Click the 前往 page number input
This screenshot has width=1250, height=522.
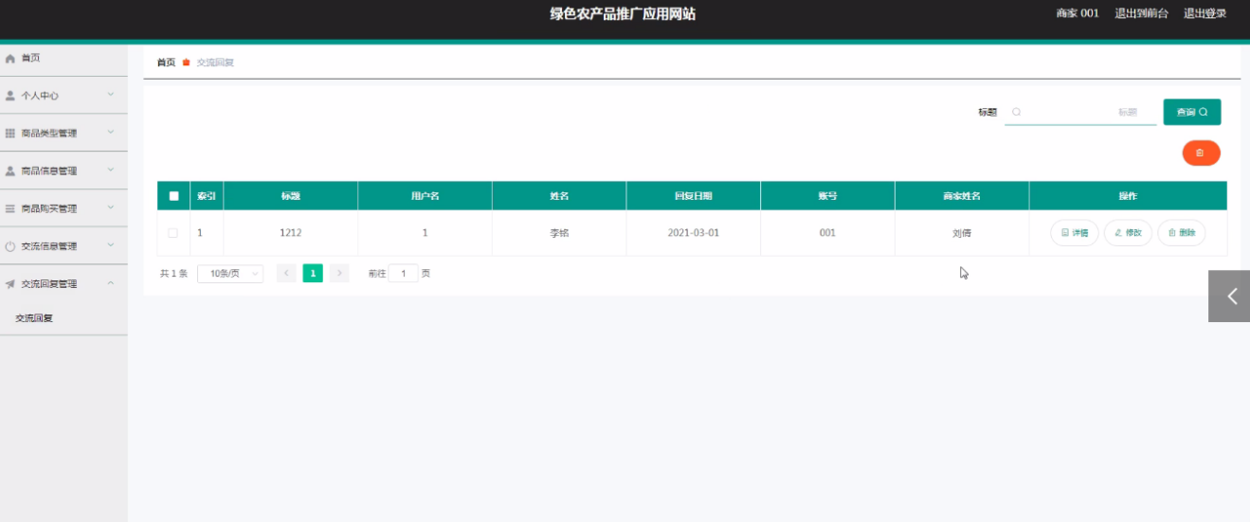[x=403, y=273]
